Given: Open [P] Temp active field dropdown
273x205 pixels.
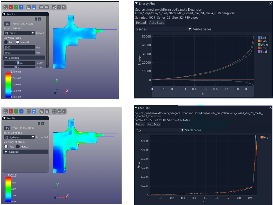Looking at the screenshot, I should (x=19, y=33).
